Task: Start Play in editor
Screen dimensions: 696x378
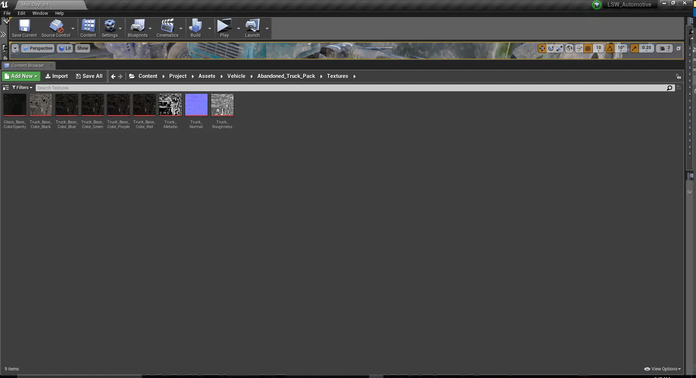Action: [224, 28]
